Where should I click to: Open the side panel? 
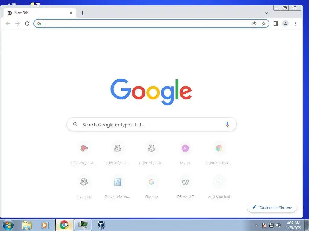276,23
